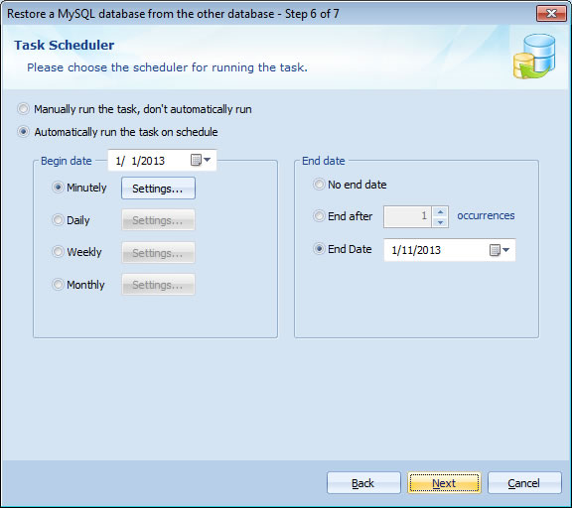Viewport: 572px width, 508px height.
Task: Increase the End after occurrences count
Action: (440, 211)
